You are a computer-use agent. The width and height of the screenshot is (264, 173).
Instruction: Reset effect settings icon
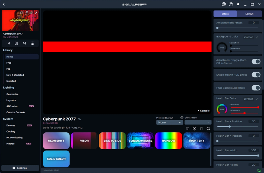tap(208, 129)
